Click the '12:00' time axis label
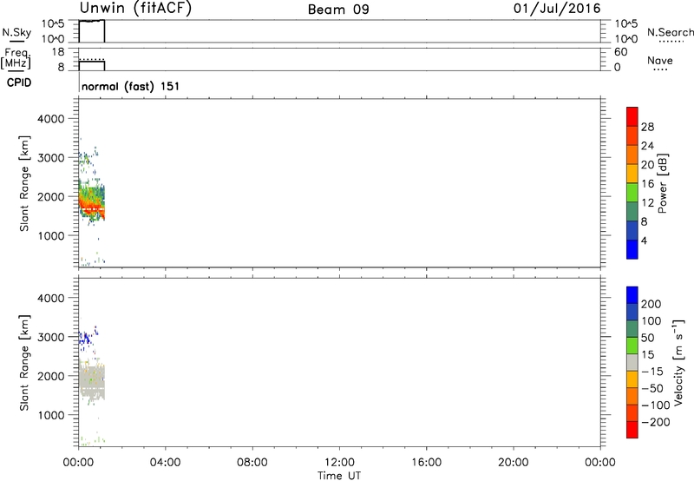 pyautogui.click(x=339, y=463)
